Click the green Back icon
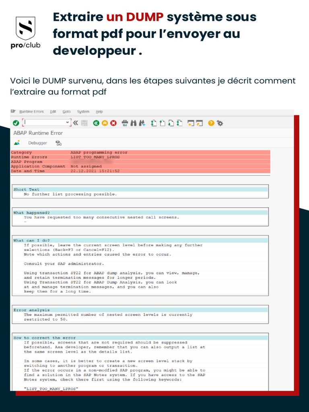Viewport: 309px width, 412px height. point(96,123)
